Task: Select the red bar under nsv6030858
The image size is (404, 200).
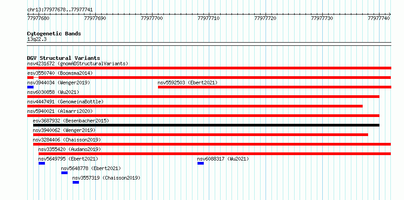Action: click(x=203, y=97)
